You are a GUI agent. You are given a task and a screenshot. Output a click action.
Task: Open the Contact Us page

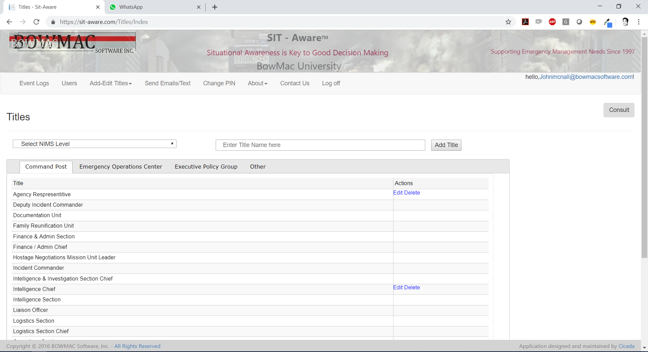point(295,83)
